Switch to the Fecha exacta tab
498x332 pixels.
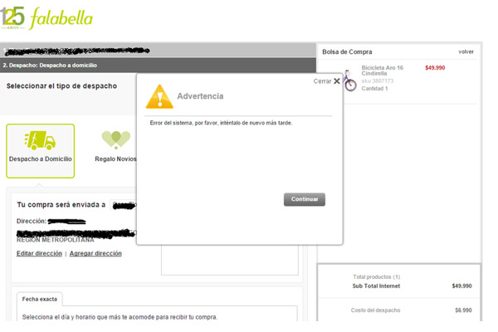tap(40, 299)
